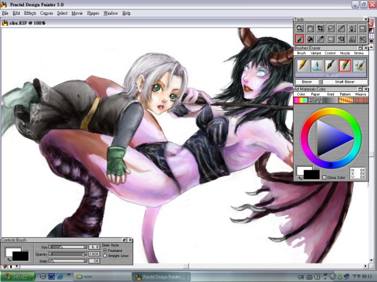
Task: Select Freehand draw style
Action: pos(105,250)
